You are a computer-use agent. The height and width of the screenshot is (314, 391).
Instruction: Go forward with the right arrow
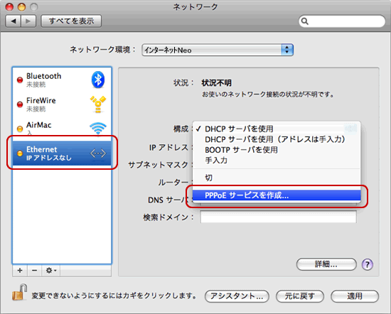click(x=28, y=21)
